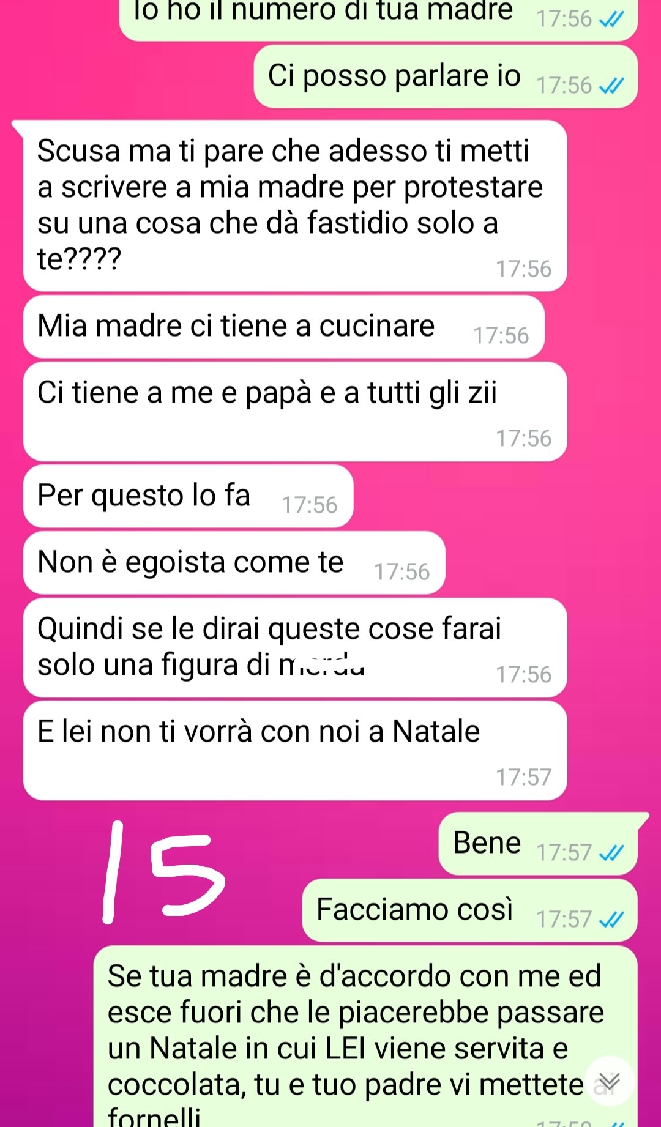Select 'E lei non ti vorrà con noi a Natale'

[x=295, y=751]
